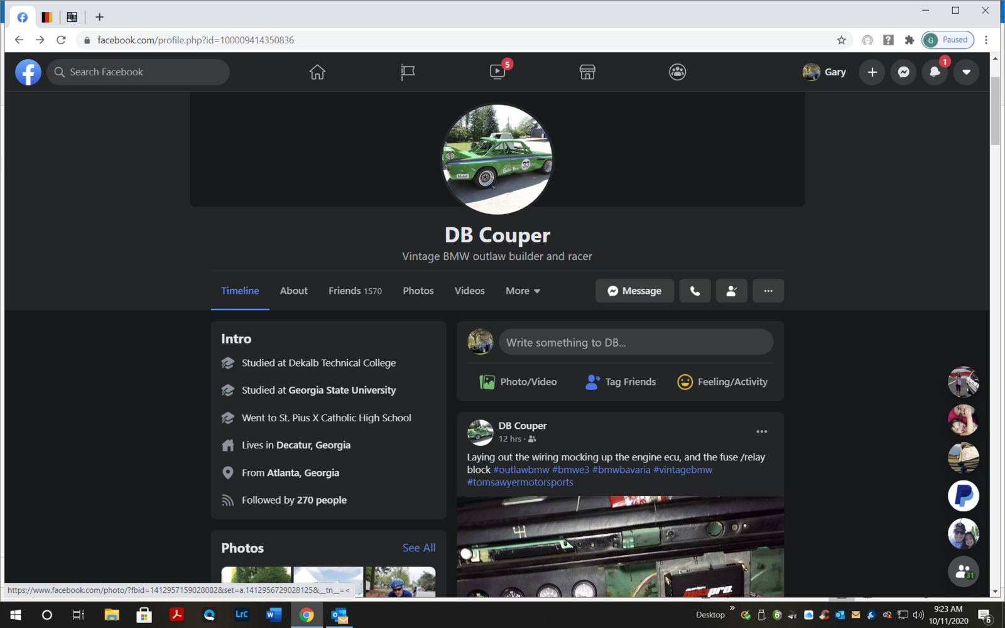This screenshot has height=628, width=1005.
Task: Open the Groups icon
Action: pyautogui.click(x=677, y=72)
